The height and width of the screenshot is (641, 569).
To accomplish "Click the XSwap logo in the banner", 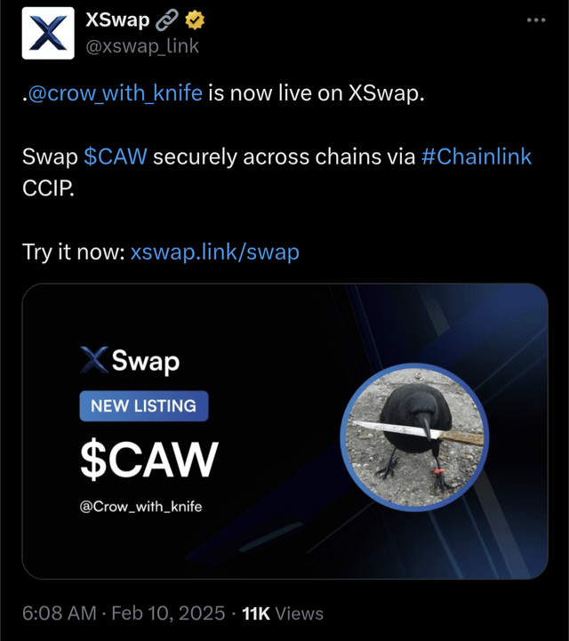I will (x=130, y=361).
